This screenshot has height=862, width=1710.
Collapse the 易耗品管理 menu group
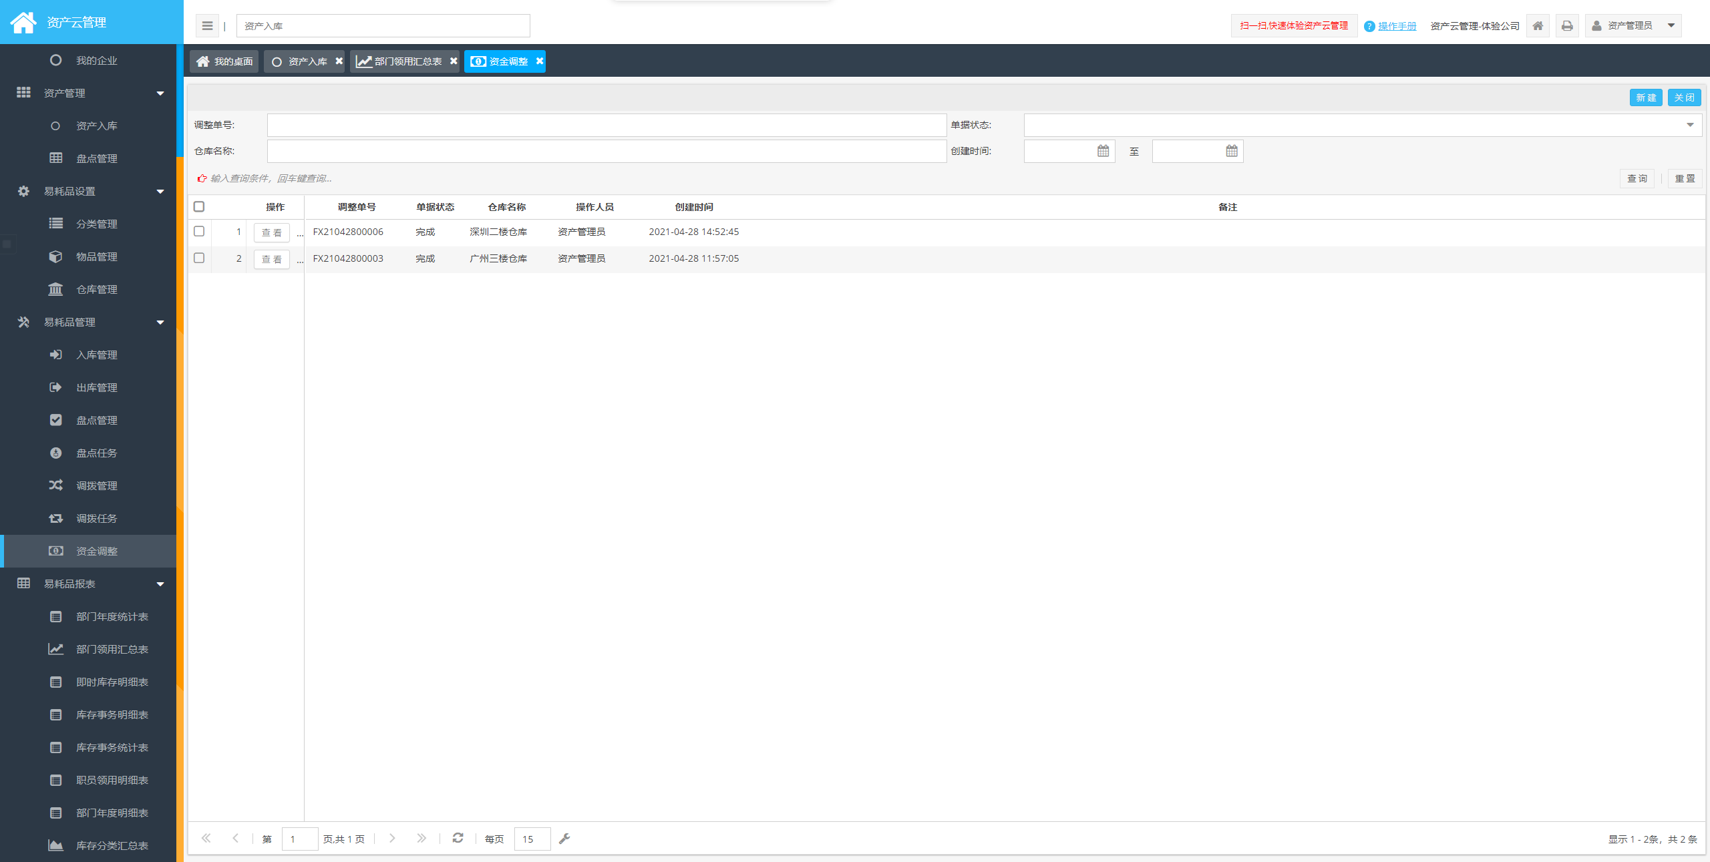point(88,322)
